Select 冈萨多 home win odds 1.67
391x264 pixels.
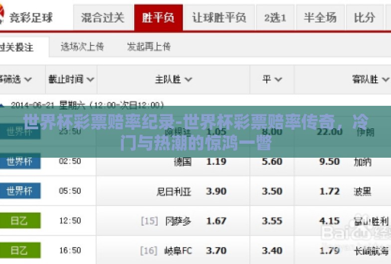click(216, 221)
